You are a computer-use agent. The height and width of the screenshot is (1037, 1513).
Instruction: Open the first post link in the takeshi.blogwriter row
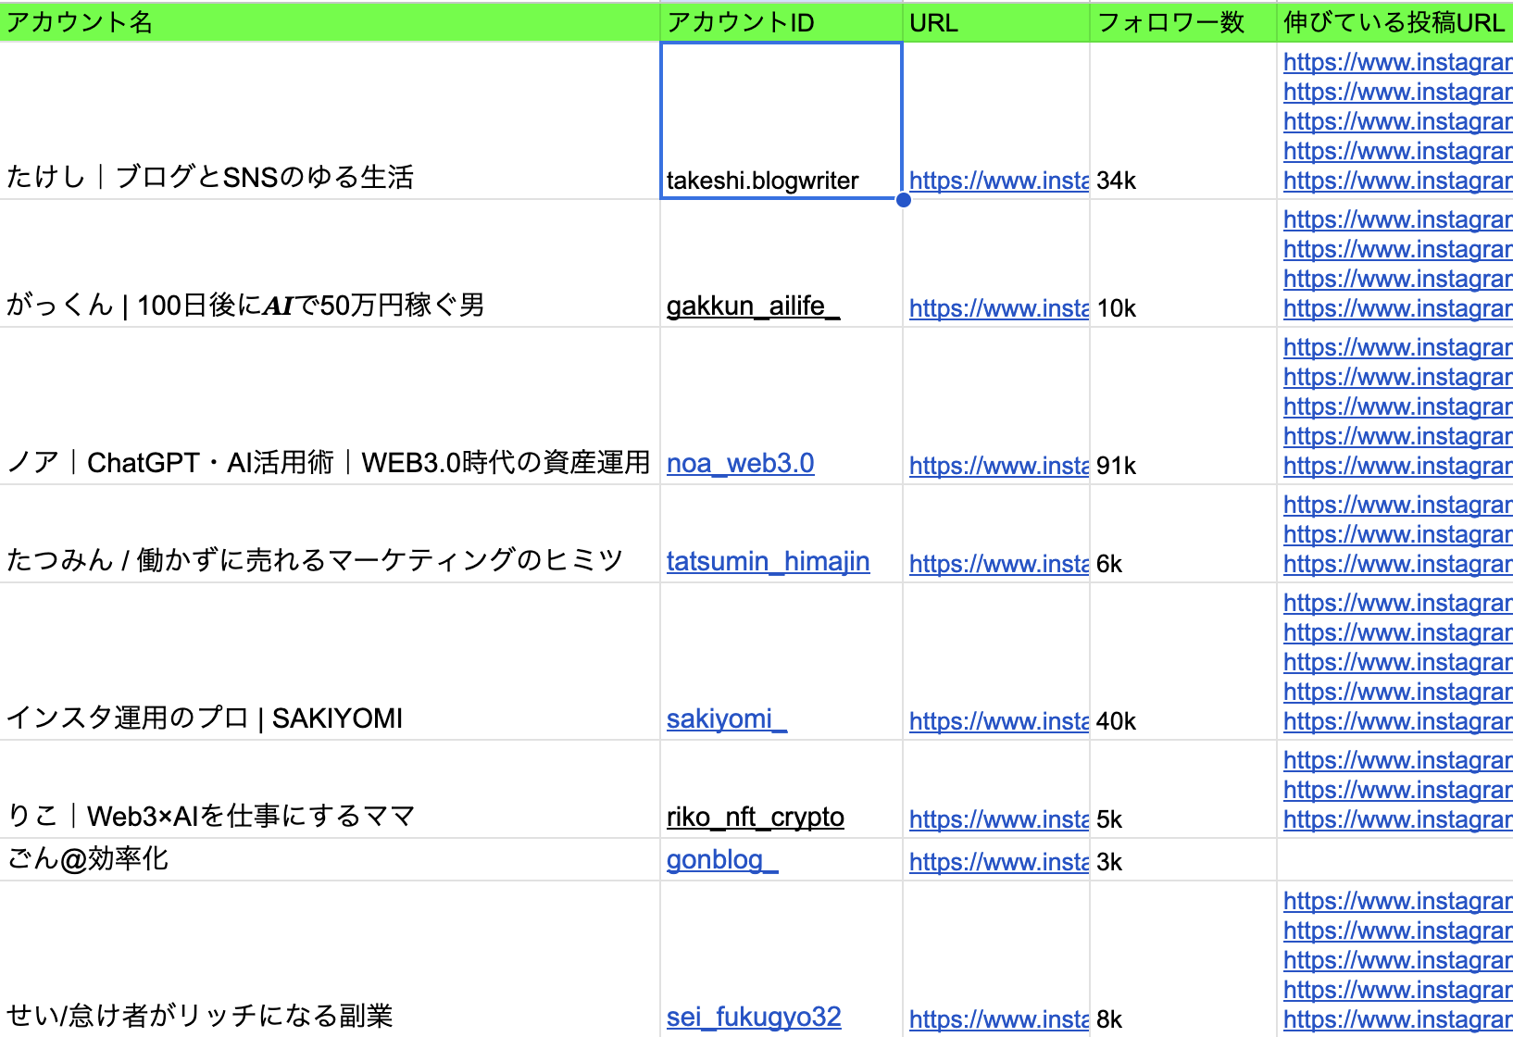1397,62
